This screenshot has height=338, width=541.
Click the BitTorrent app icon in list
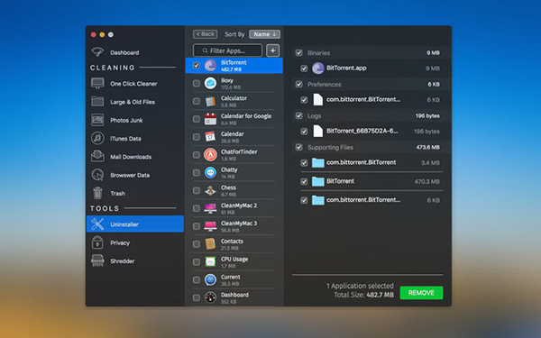[x=210, y=66]
